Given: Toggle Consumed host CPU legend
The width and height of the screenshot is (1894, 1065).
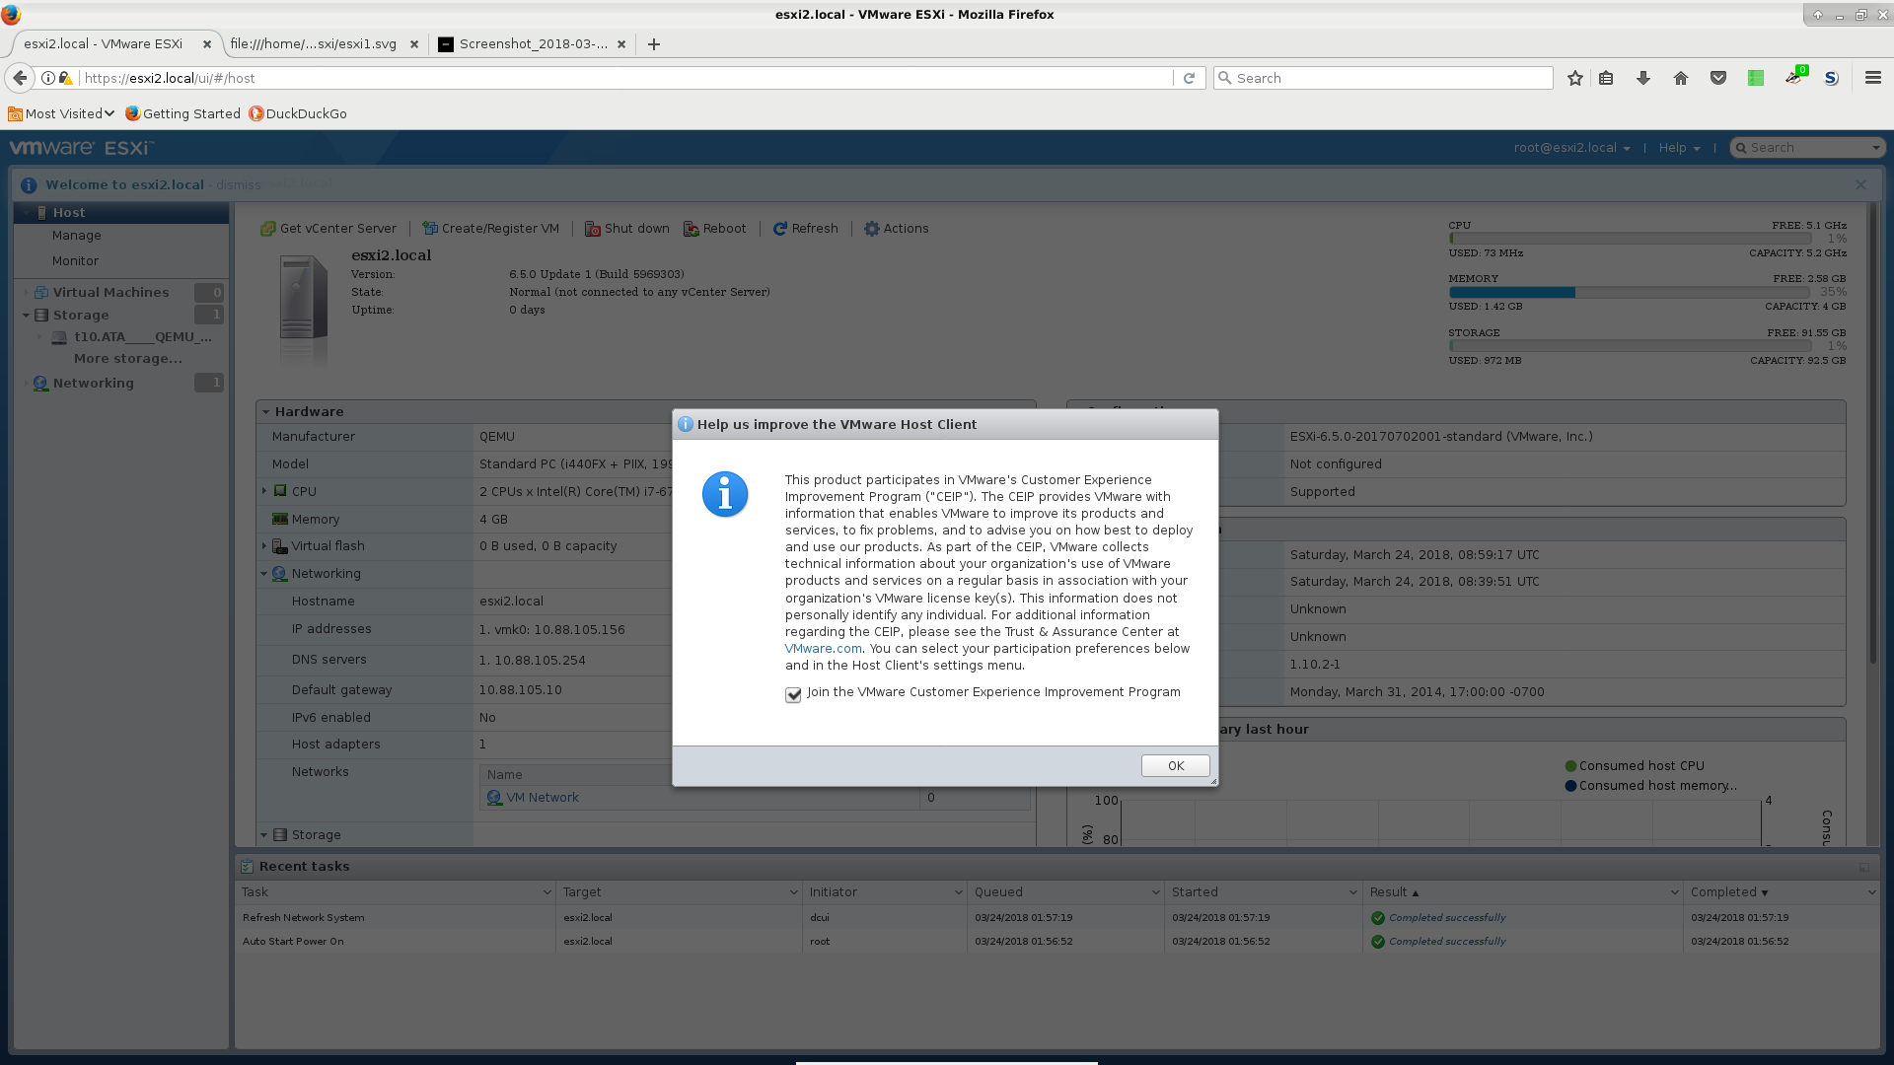Looking at the screenshot, I should tap(1635, 766).
